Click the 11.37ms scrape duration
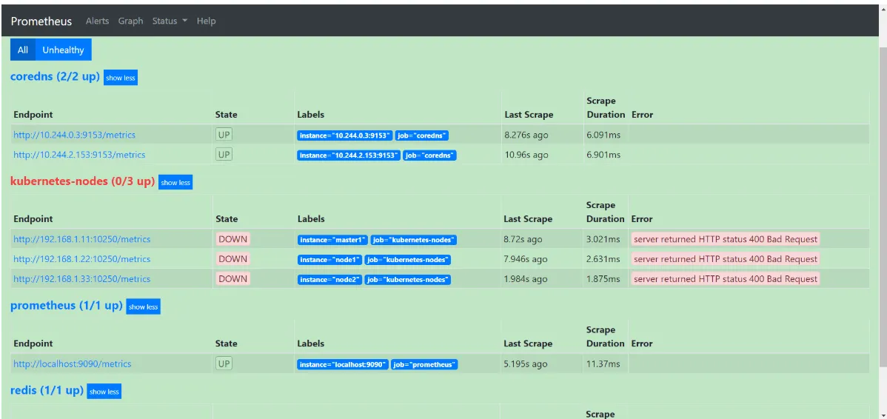The width and height of the screenshot is (887, 419). [x=603, y=364]
